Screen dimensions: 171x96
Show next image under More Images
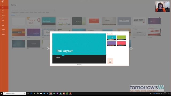(x=83, y=65)
